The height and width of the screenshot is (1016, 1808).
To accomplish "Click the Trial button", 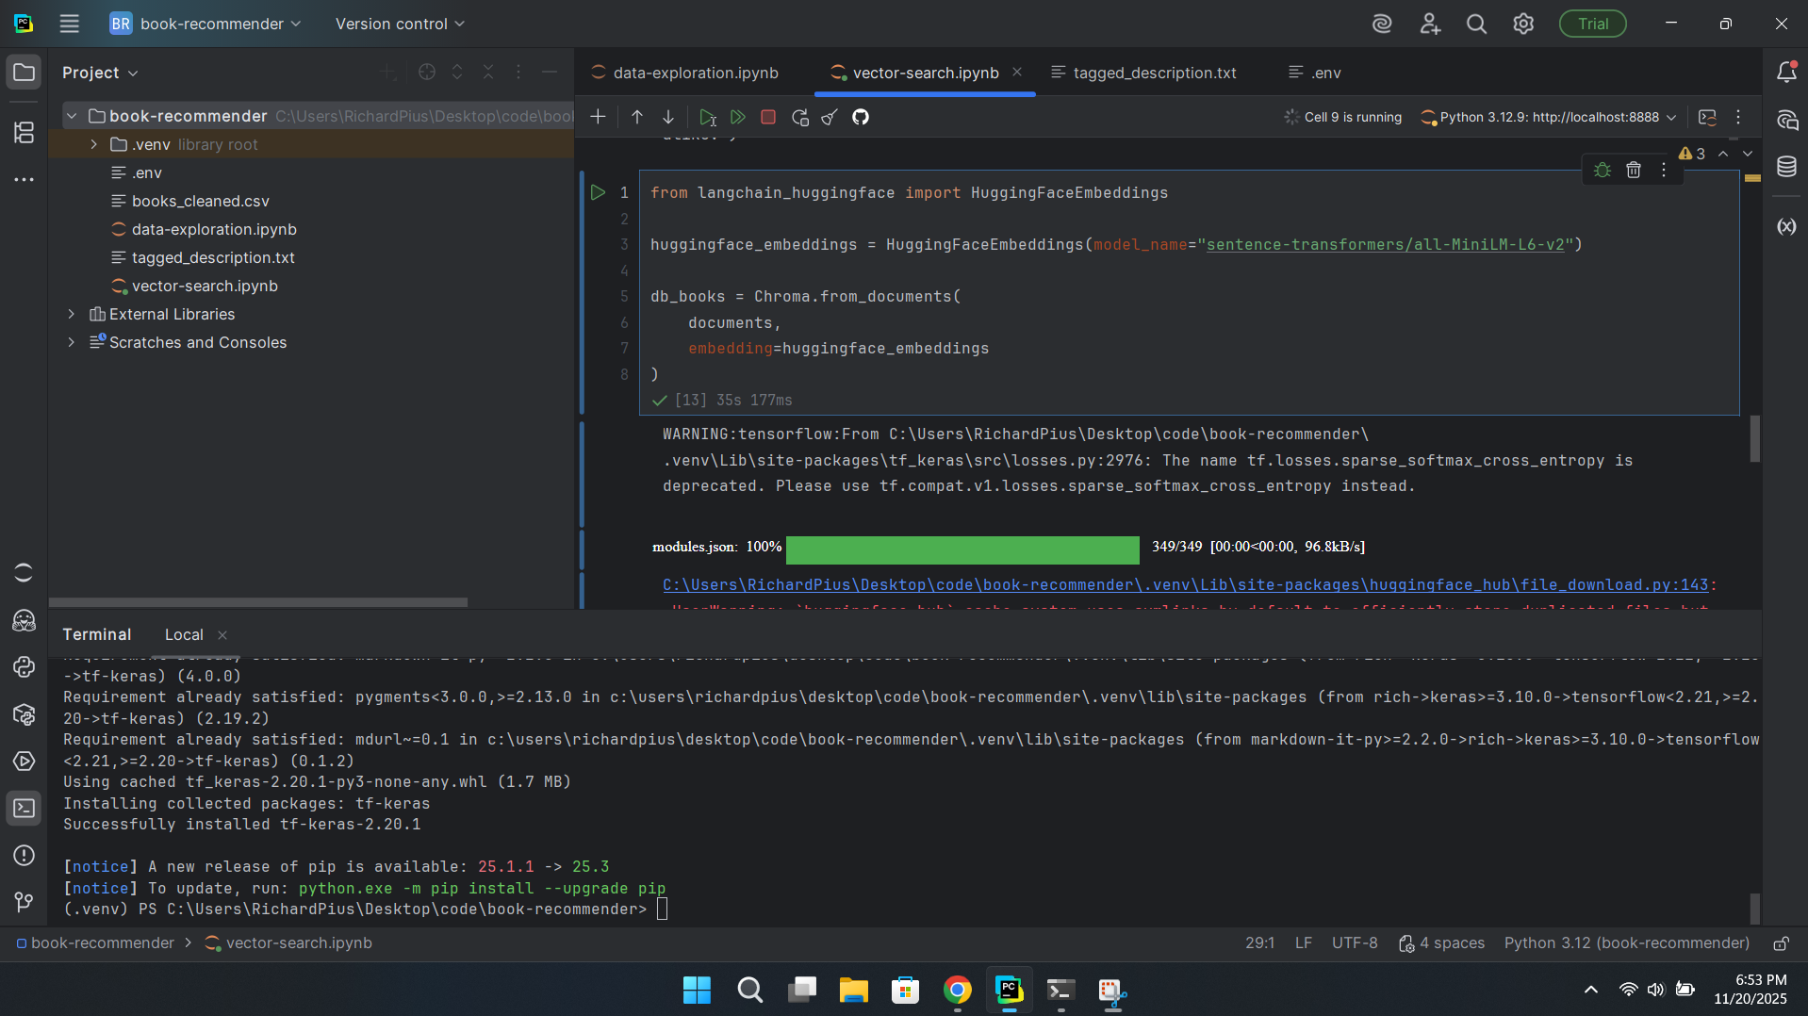I will (x=1592, y=24).
